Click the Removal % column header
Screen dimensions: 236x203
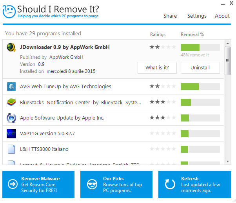click(192, 34)
